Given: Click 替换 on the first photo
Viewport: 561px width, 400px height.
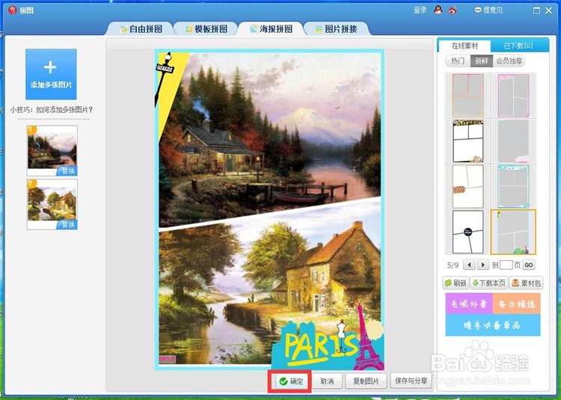Looking at the screenshot, I should 67,171.
